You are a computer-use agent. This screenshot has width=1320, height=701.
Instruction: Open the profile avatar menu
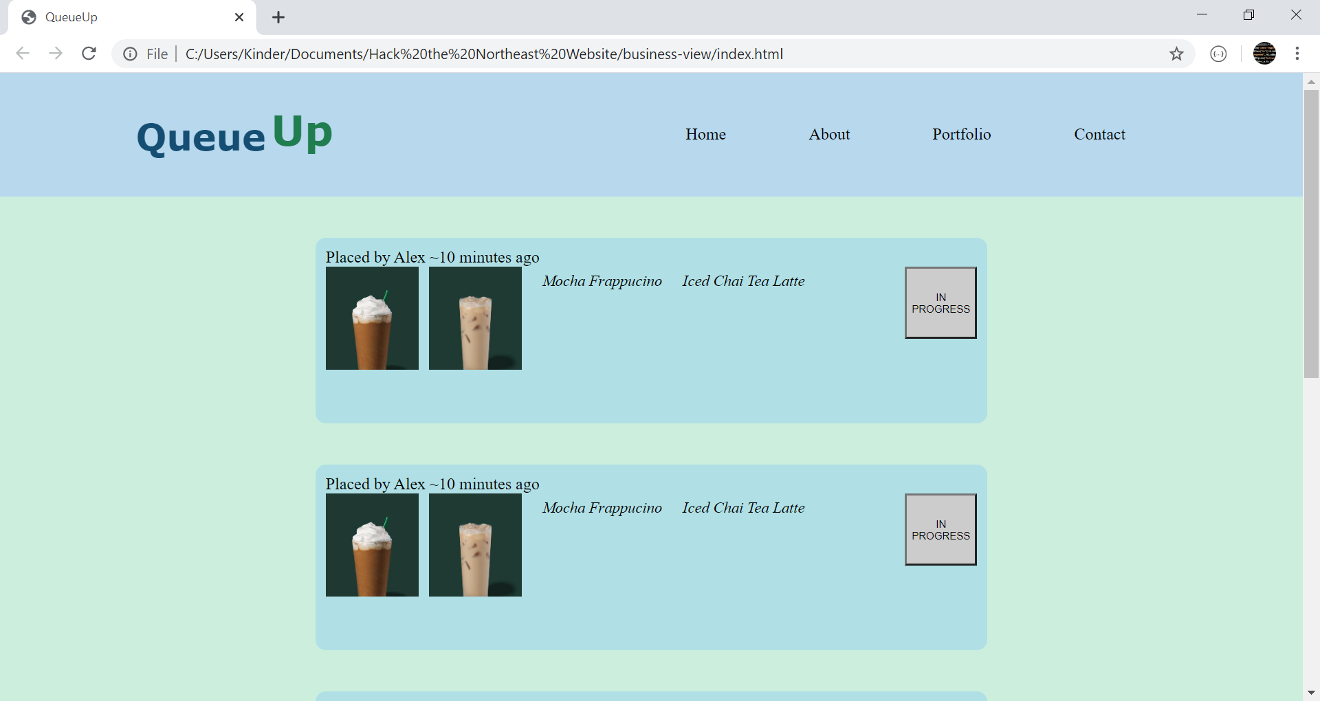1264,54
